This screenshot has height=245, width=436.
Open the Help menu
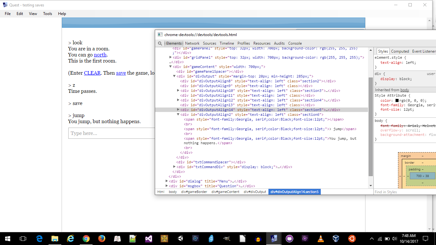click(x=62, y=14)
